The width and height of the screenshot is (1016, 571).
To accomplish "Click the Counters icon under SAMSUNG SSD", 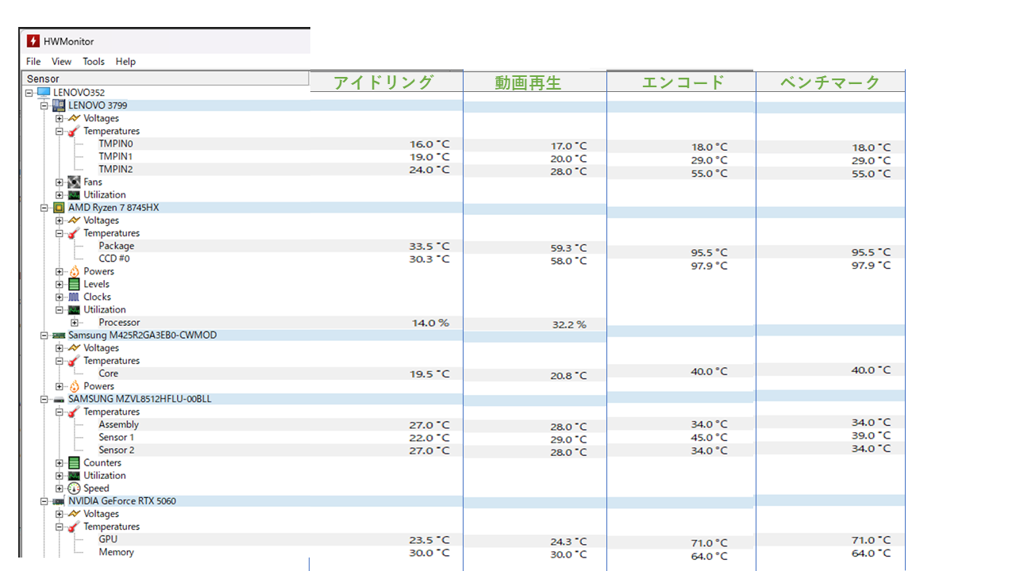I will [x=74, y=463].
